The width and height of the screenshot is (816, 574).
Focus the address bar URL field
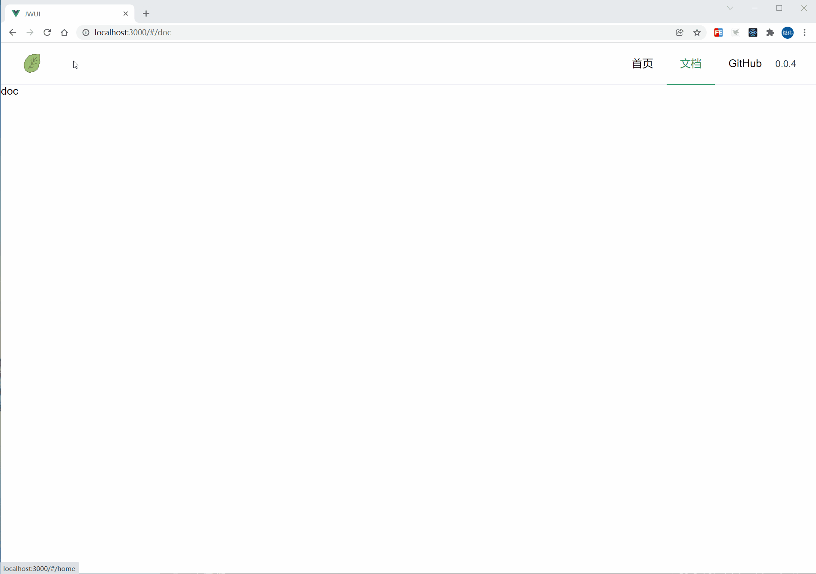344,32
